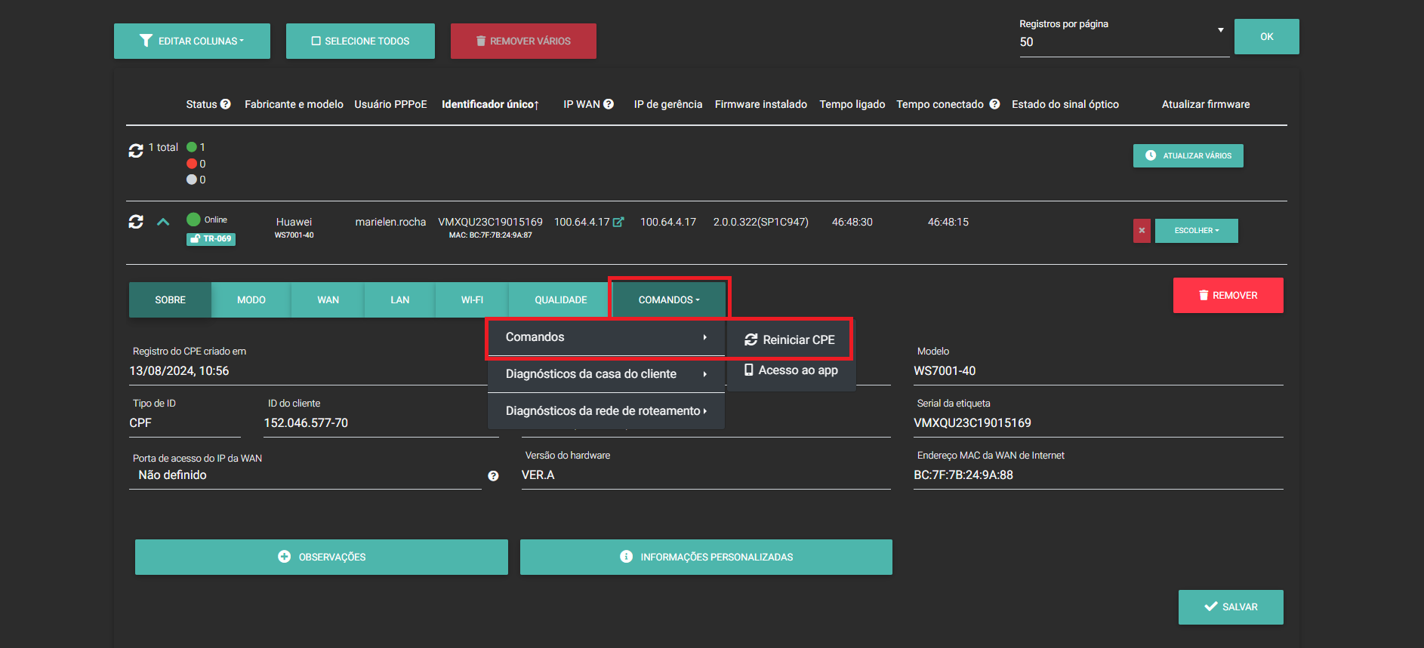Toggle Selecione Todos checkbox button
This screenshot has height=648, width=1424.
(x=360, y=41)
